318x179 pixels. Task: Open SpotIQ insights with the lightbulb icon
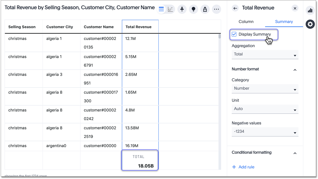point(194,9)
